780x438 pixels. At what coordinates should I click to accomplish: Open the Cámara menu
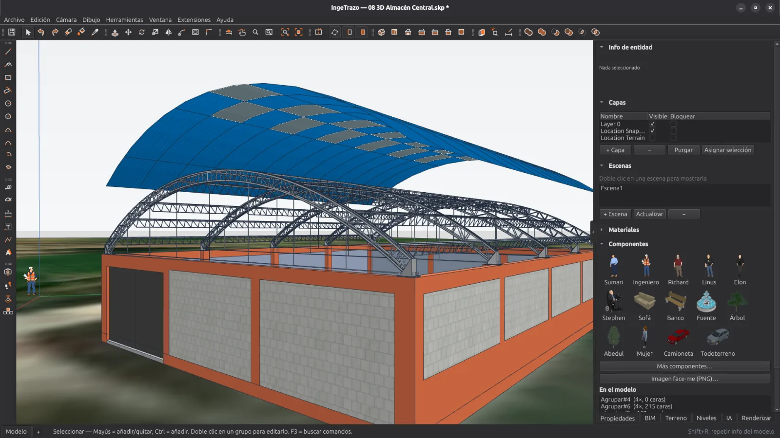tap(66, 20)
